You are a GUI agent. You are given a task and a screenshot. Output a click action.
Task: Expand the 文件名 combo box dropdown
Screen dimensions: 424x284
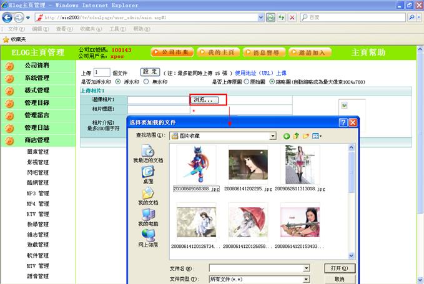tap(306, 268)
